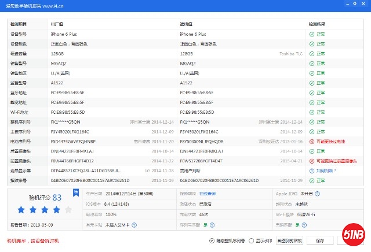Click green checkmark icon in 设备型号 row
The height and width of the screenshot is (252, 371).
[312, 34]
